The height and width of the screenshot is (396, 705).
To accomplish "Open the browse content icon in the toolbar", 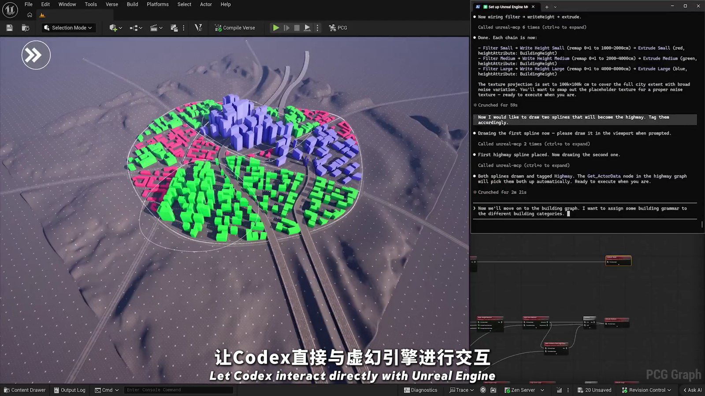I will click(26, 28).
